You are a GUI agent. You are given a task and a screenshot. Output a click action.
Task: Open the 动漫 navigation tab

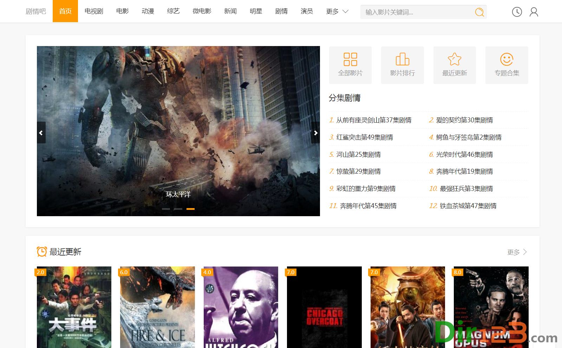(148, 11)
